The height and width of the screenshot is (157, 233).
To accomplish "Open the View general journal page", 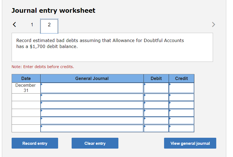I will click(x=190, y=143).
